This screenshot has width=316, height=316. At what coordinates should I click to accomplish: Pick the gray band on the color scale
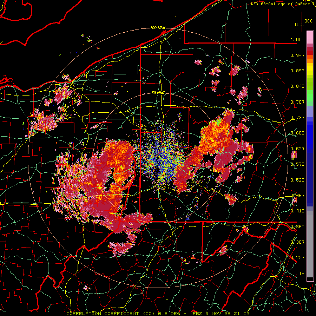pos(310,246)
